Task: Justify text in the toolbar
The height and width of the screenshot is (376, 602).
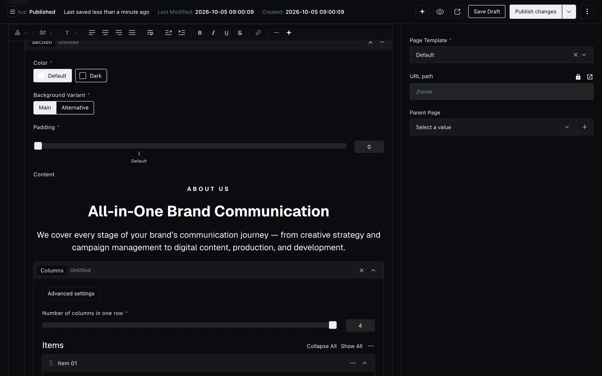Action: [132, 33]
